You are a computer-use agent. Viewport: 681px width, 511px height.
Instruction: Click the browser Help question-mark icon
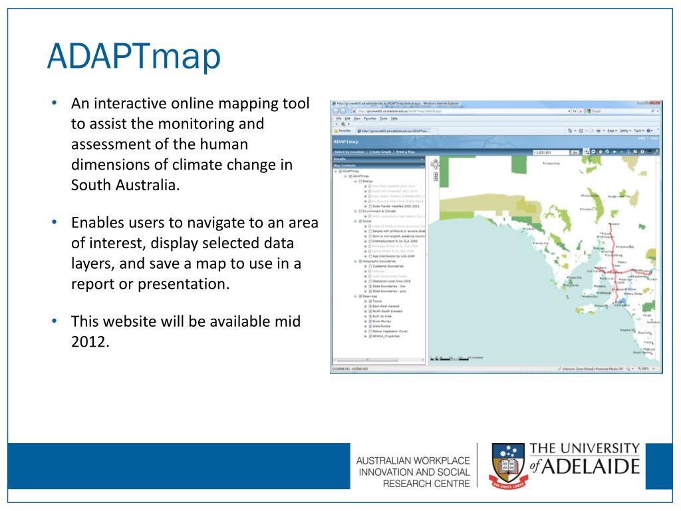[x=648, y=131]
